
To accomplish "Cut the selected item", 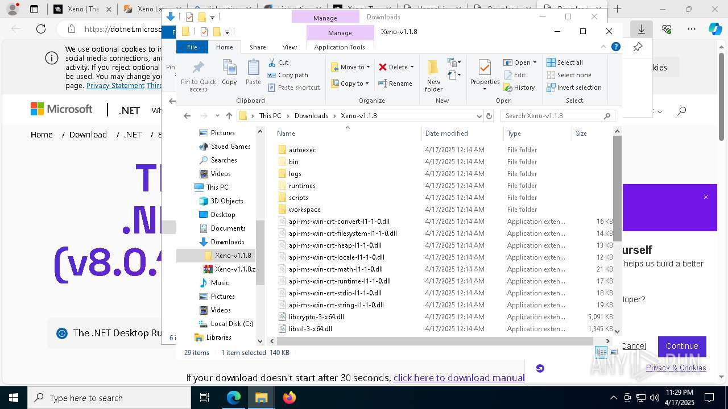I will (278, 62).
